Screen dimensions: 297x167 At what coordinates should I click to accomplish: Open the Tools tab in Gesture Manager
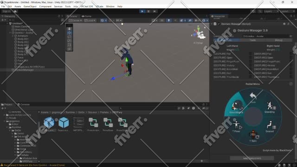click(x=252, y=40)
